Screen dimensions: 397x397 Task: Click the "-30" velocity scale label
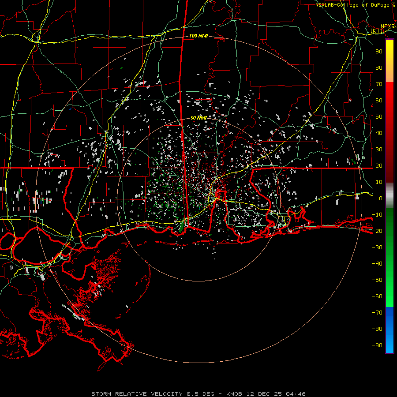(377, 247)
